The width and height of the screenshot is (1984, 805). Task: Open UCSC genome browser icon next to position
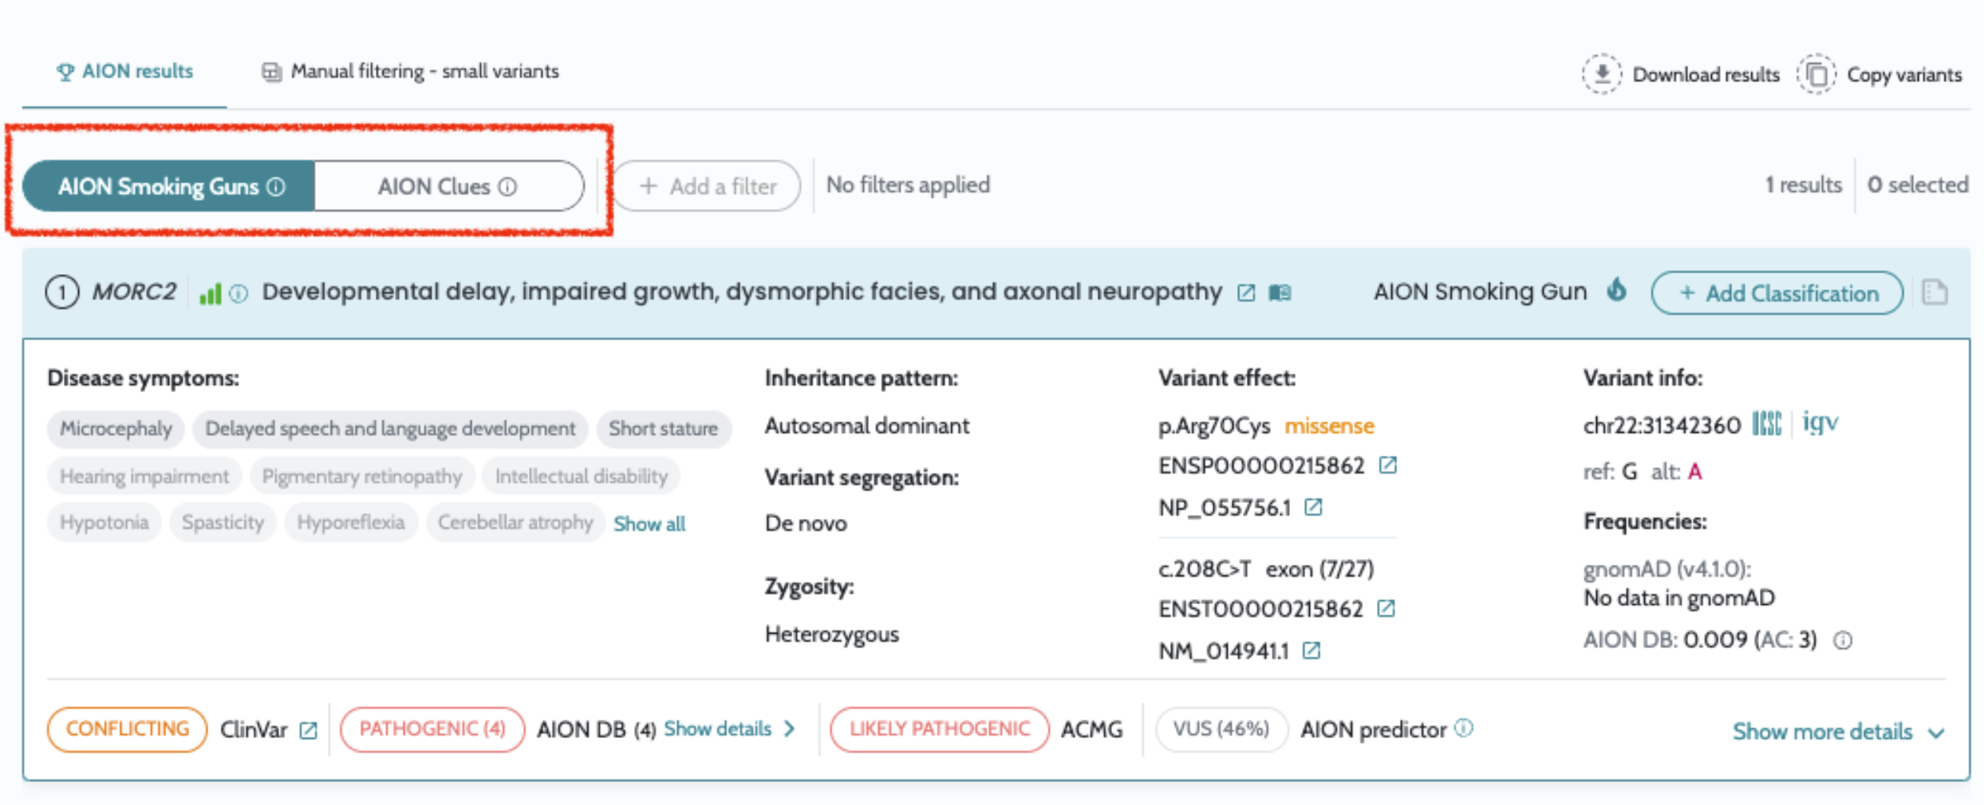1766,423
